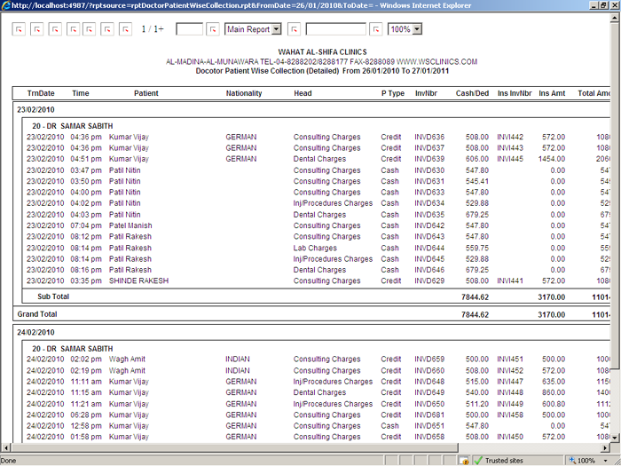Click the TrnDate column header
Image resolution: width=621 pixels, height=466 pixels.
tap(41, 93)
